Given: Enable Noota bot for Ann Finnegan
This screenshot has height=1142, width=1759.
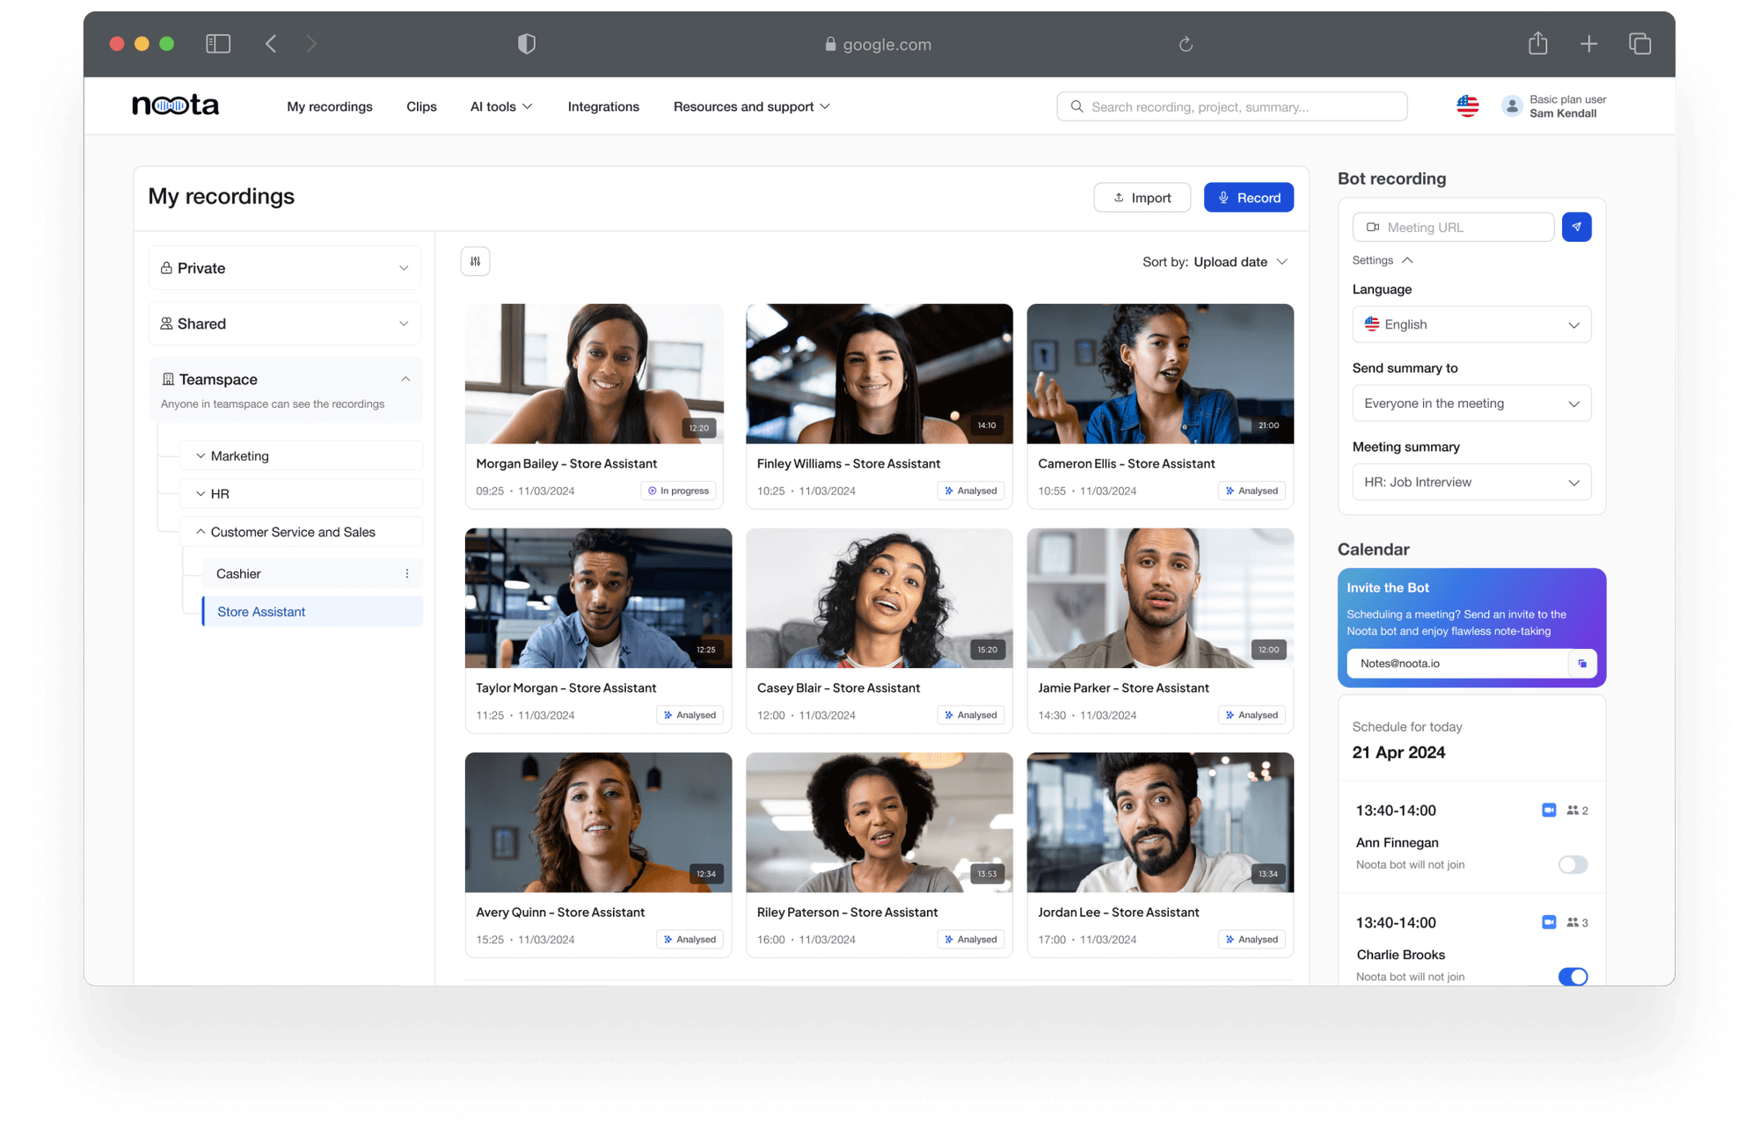Looking at the screenshot, I should (1573, 864).
